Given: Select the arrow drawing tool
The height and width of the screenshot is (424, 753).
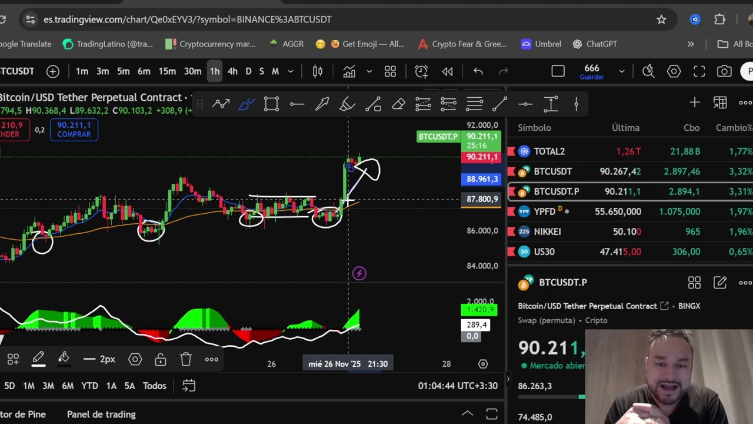Looking at the screenshot, I should tap(322, 104).
